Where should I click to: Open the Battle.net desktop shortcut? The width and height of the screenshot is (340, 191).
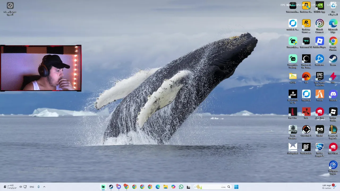tap(320, 60)
